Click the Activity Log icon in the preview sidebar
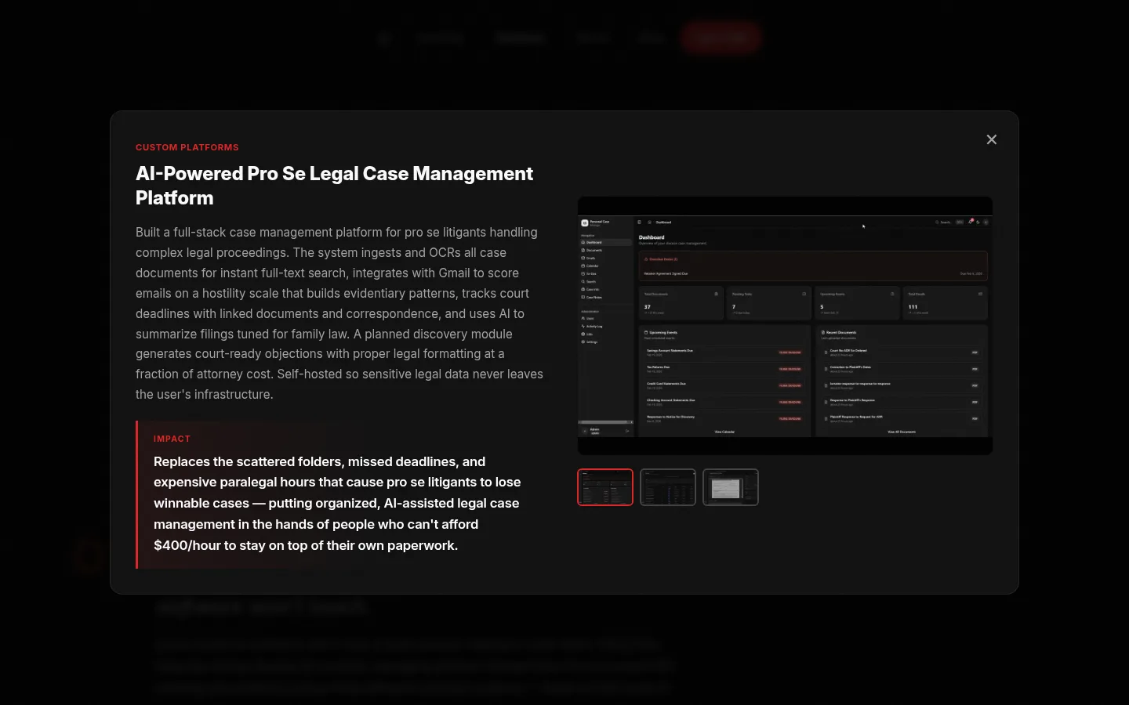 [583, 327]
